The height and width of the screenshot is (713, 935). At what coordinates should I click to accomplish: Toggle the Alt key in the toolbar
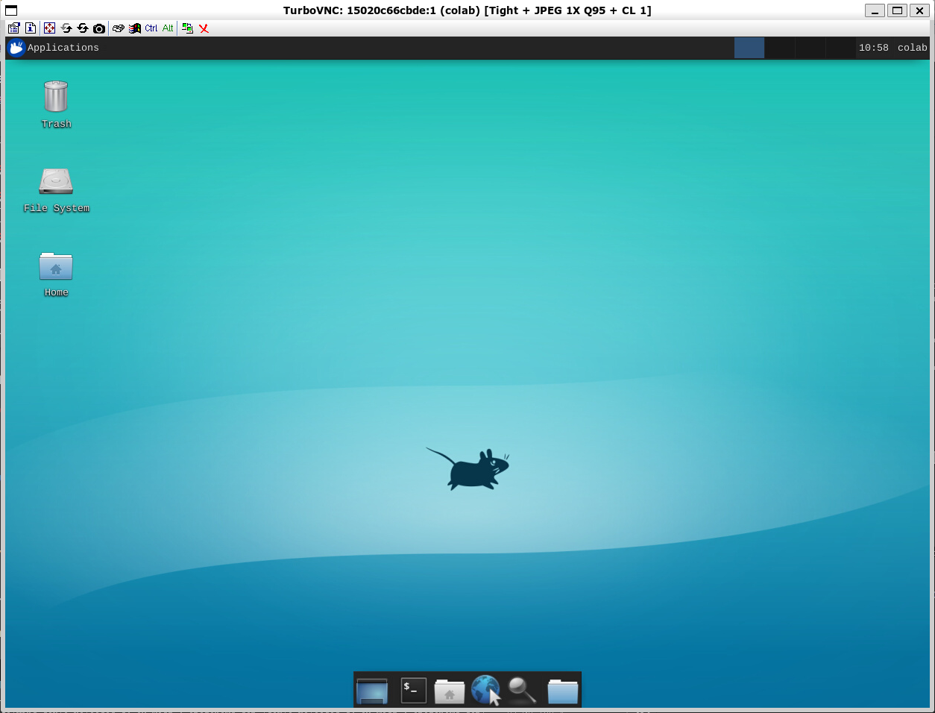click(x=168, y=28)
